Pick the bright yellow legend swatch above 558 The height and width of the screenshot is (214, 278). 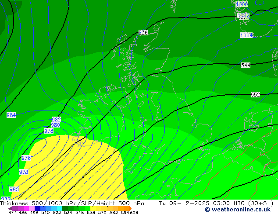(x=93, y=208)
